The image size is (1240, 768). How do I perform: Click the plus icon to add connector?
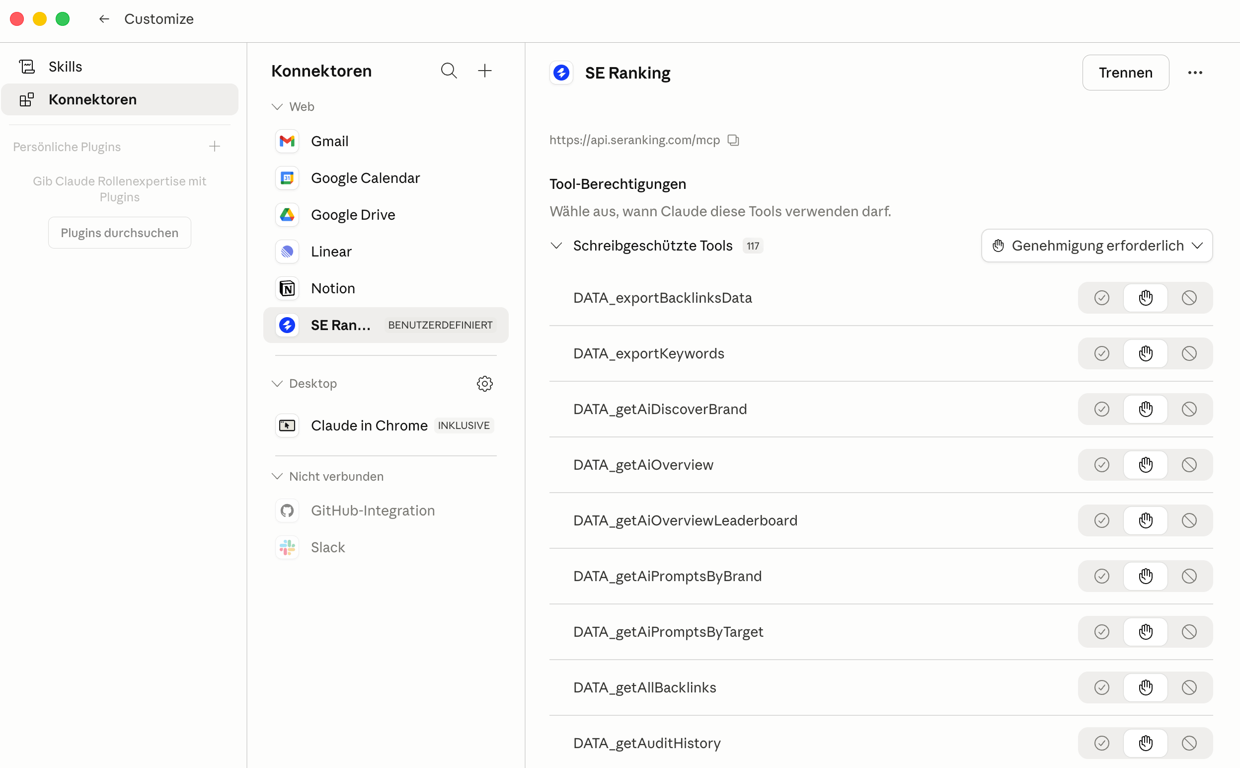(485, 71)
